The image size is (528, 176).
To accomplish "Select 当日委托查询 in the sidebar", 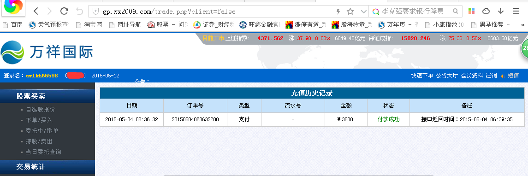I will click(43, 152).
